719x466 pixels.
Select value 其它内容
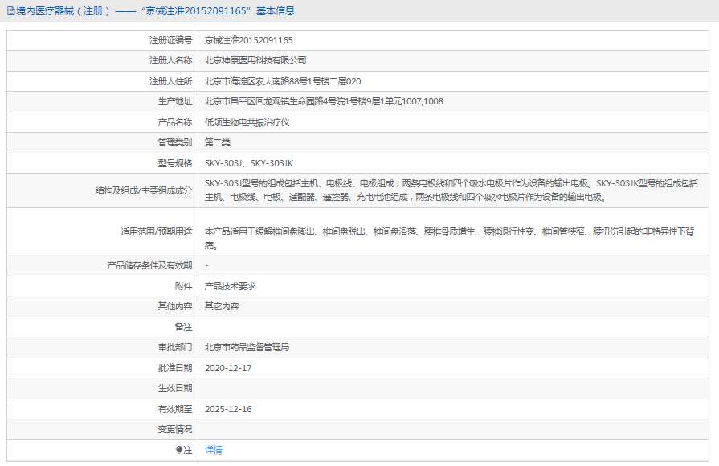[222, 306]
